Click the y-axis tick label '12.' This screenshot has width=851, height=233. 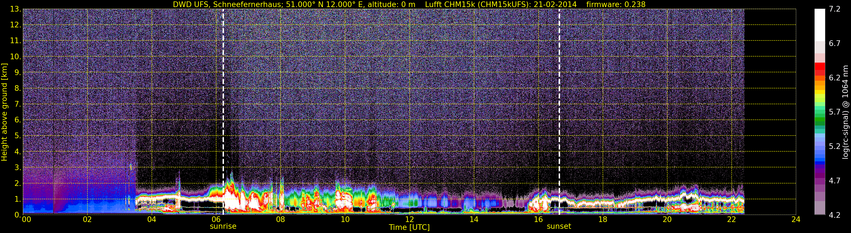15,25
